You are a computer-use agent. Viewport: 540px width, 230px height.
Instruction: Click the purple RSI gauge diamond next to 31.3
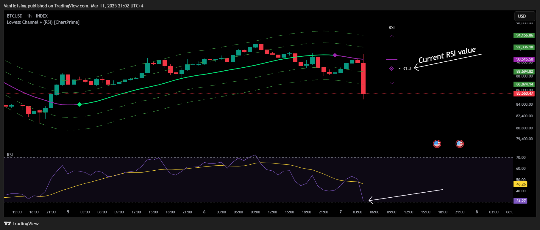[x=391, y=69]
